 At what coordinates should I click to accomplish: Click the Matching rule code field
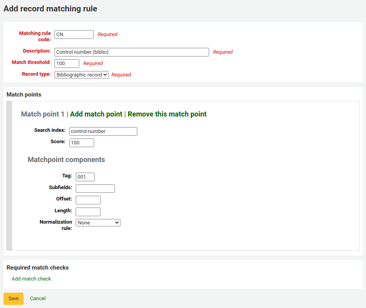(74, 34)
